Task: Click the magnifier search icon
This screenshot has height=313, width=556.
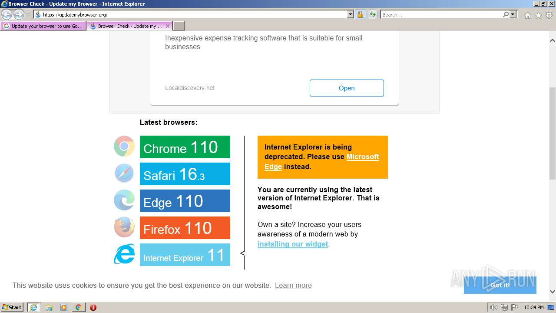Action: coord(506,15)
